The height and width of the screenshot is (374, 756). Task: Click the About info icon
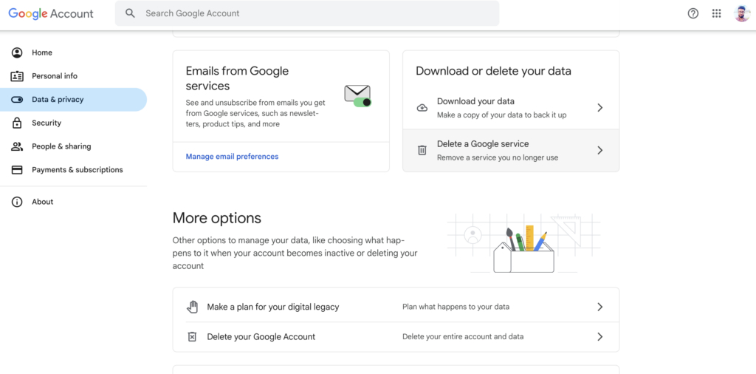pyautogui.click(x=17, y=202)
